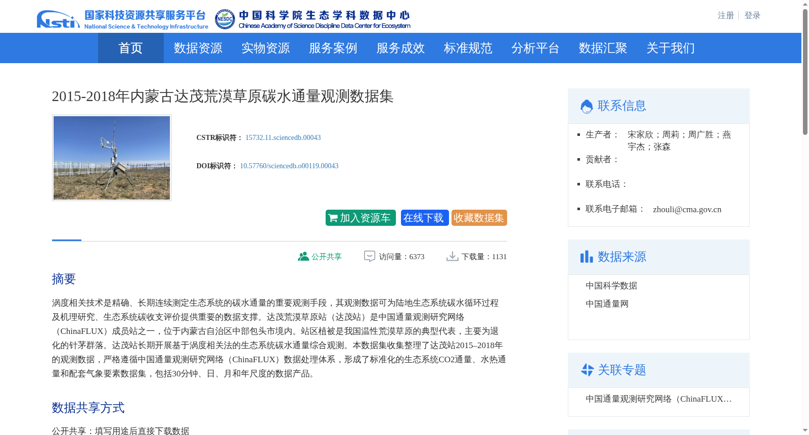The image size is (809, 435).
Task: Click the 数据共享方式 section heading
Action: tap(88, 408)
